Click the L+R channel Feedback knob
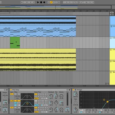115x115 pixels. click(x=51, y=103)
